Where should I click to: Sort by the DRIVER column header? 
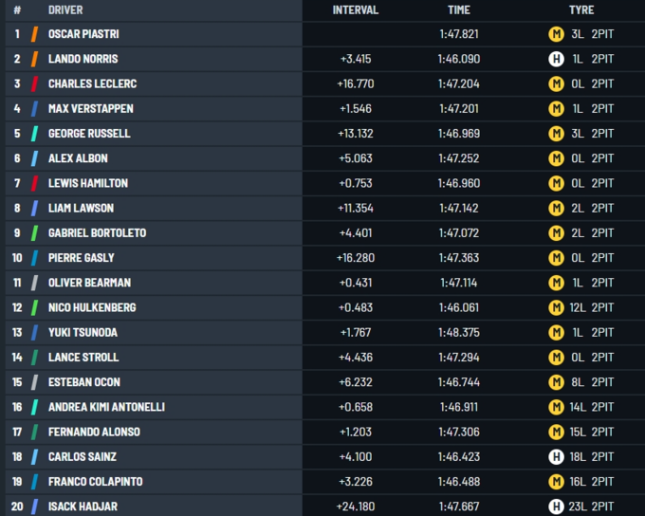[x=65, y=10]
